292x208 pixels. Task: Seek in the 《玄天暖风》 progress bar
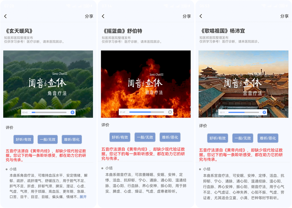[x=49, y=113]
